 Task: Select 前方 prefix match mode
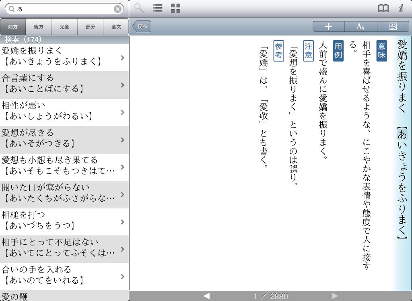(13, 27)
